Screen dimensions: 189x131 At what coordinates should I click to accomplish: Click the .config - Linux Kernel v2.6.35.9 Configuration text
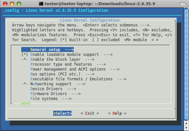[x=55, y=10]
